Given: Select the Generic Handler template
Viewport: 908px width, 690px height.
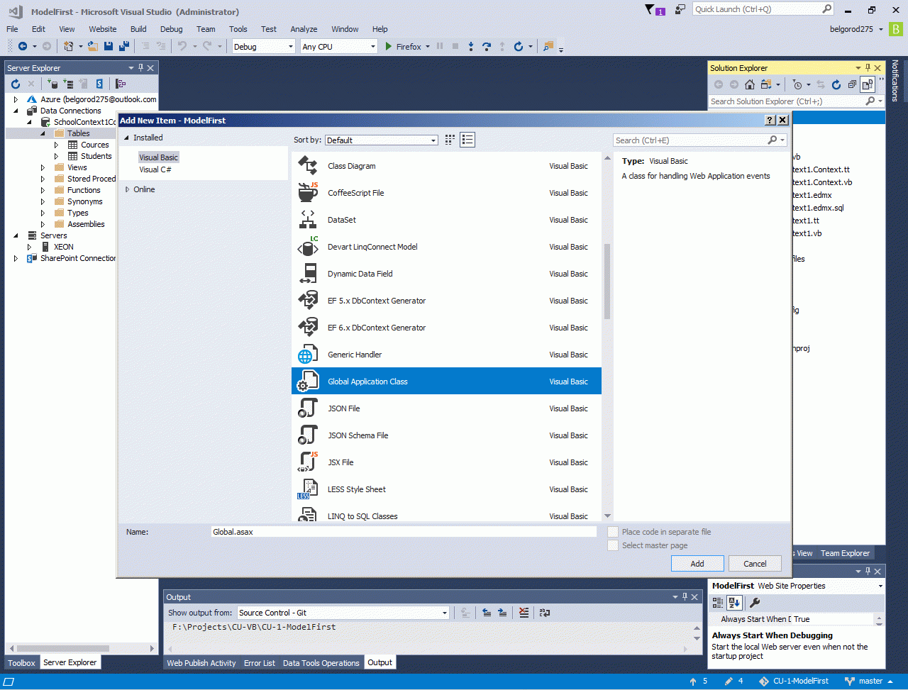Looking at the screenshot, I should point(446,355).
